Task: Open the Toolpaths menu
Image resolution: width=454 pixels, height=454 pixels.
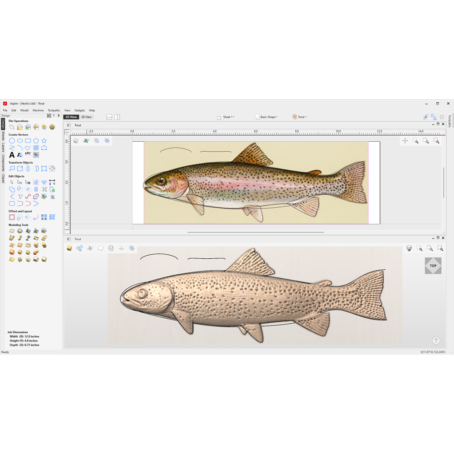Action: coord(54,110)
